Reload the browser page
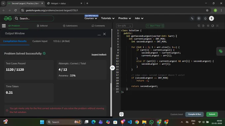225x126 pixels. point(16,10)
